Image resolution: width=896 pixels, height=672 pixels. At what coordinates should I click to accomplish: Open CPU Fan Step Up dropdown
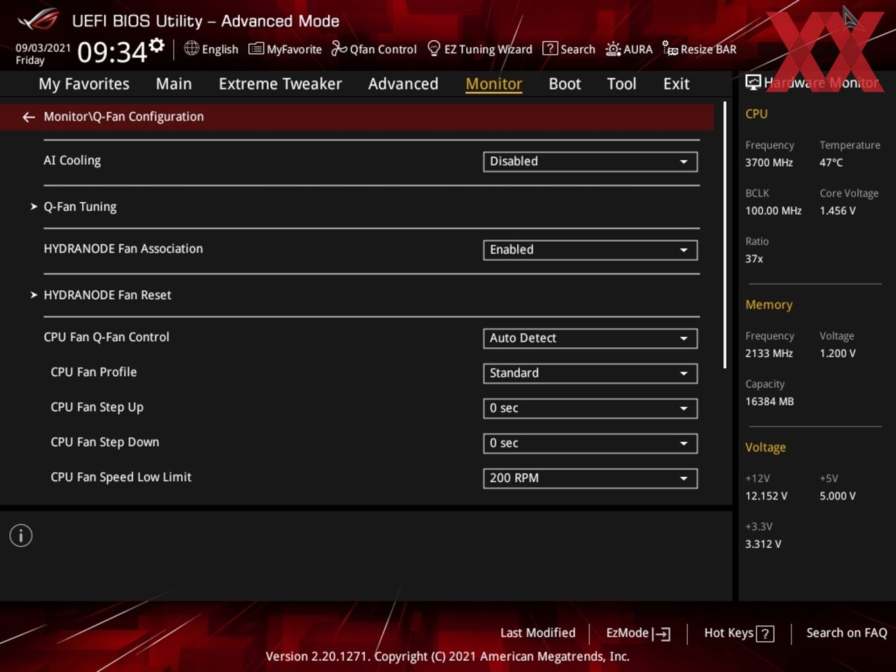(590, 408)
